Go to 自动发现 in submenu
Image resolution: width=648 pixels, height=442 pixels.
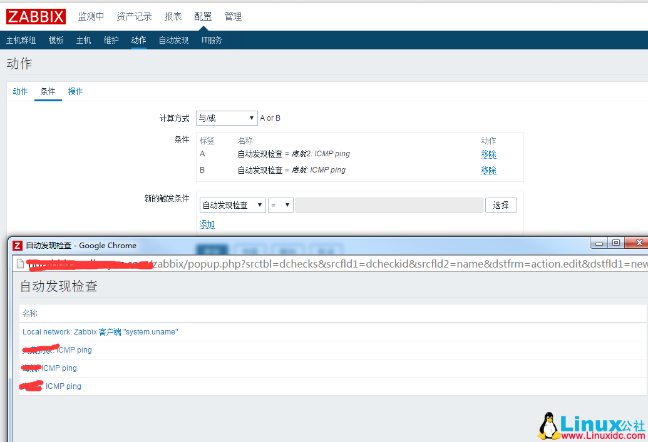173,40
